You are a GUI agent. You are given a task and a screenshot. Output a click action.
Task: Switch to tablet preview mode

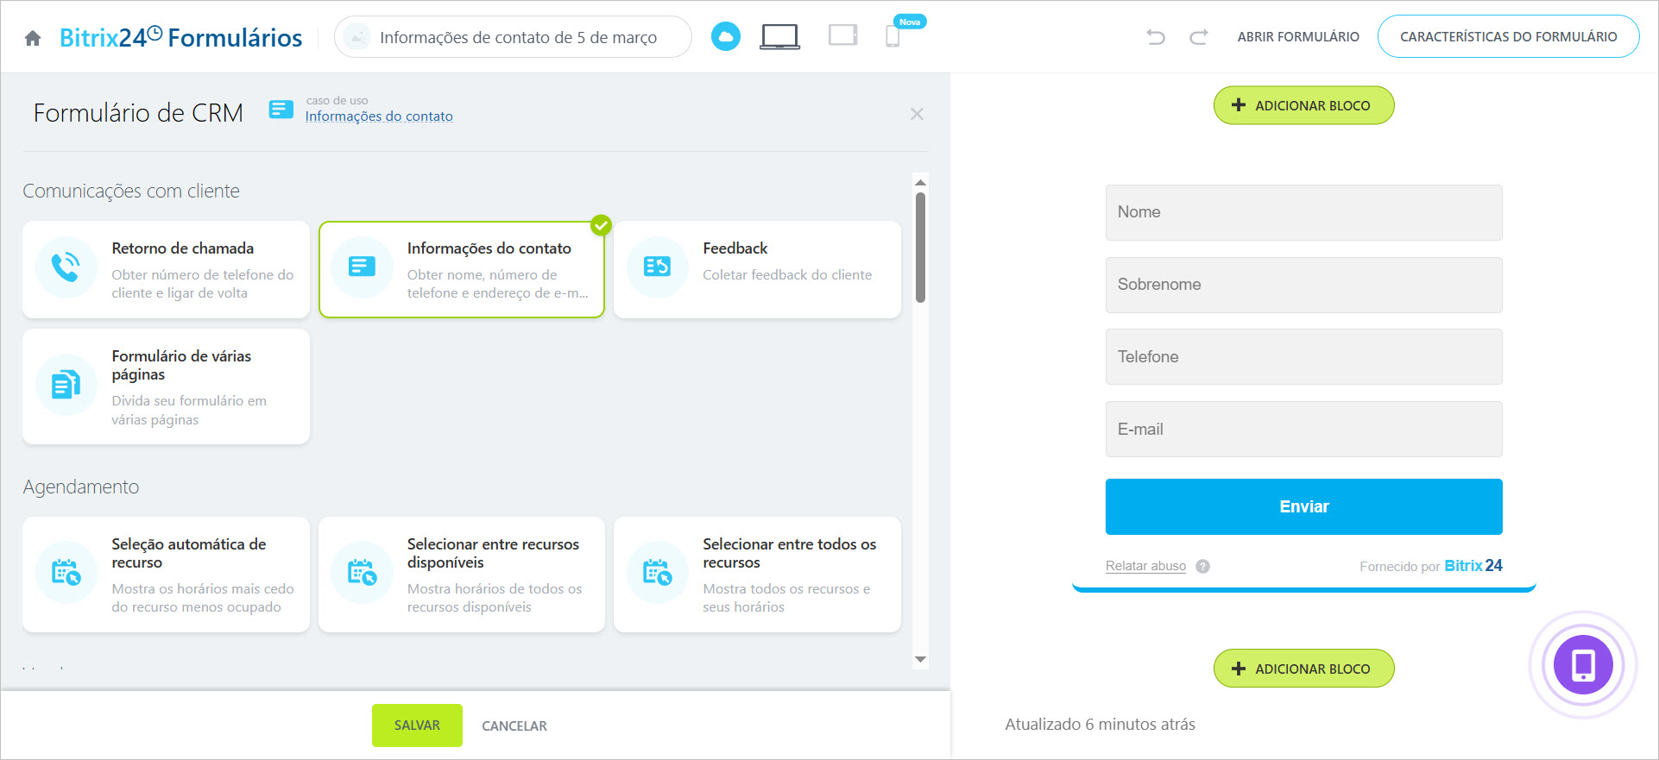click(x=842, y=35)
